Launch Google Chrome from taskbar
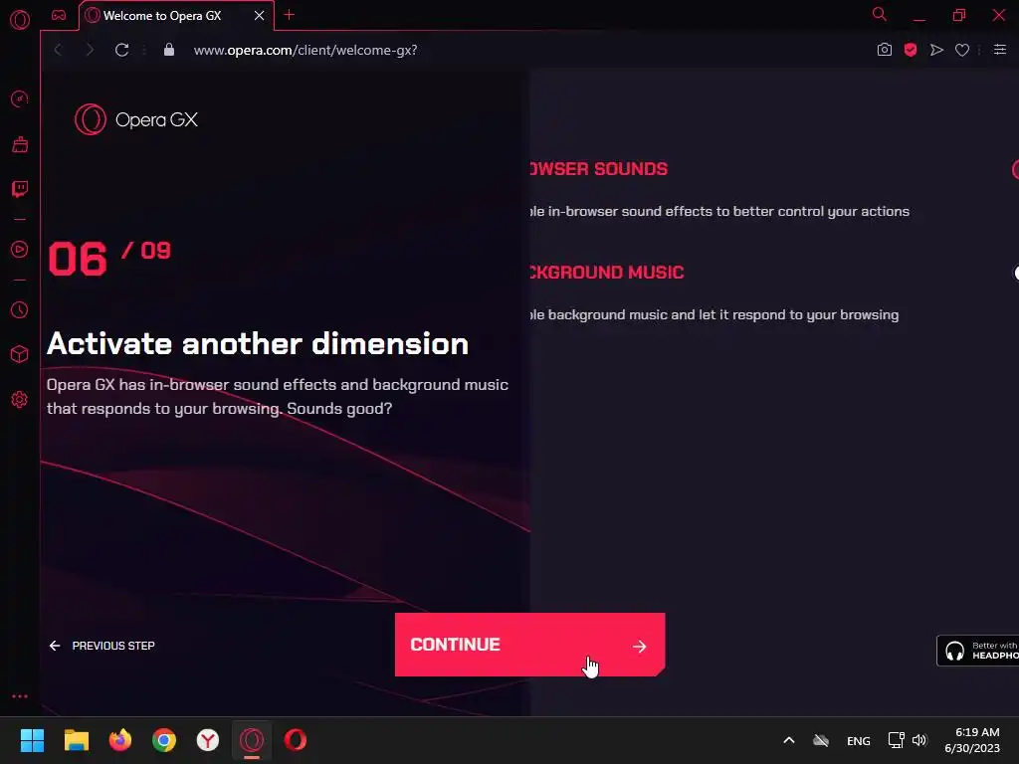This screenshot has height=764, width=1019. 164,740
